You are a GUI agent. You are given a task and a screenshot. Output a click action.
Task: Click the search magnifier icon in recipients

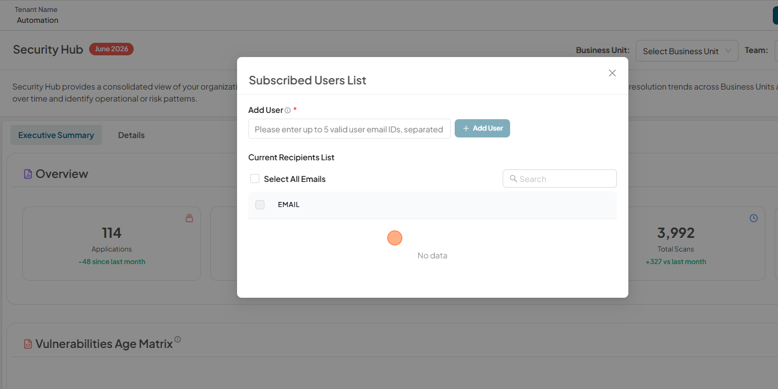click(513, 179)
